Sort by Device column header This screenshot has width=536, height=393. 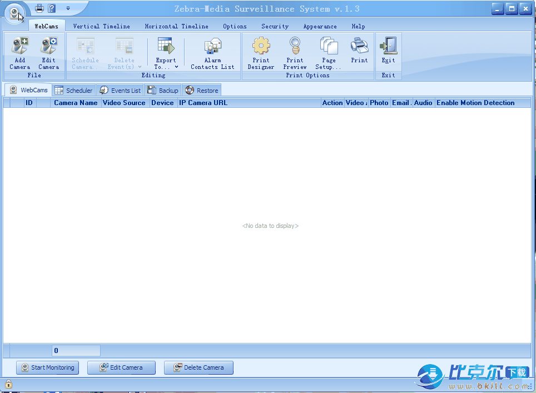tap(162, 102)
